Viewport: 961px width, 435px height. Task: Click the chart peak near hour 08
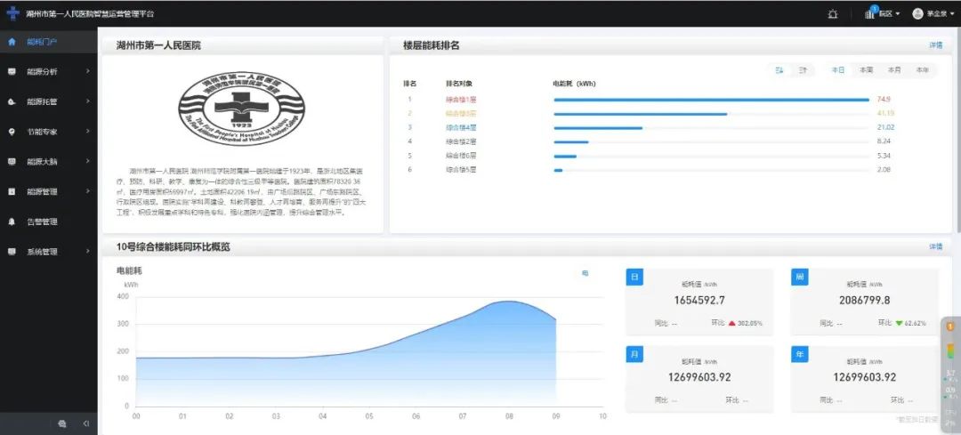[x=508, y=302]
